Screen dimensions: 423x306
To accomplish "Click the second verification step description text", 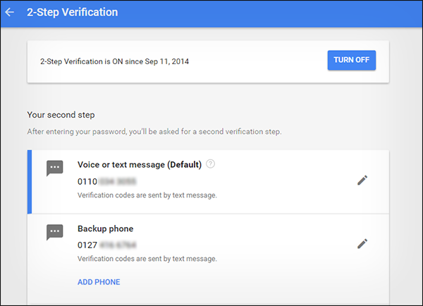I will (x=154, y=132).
